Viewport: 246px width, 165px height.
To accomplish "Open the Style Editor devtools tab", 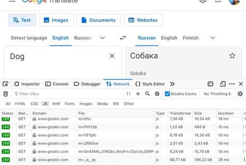I will 150,84.
